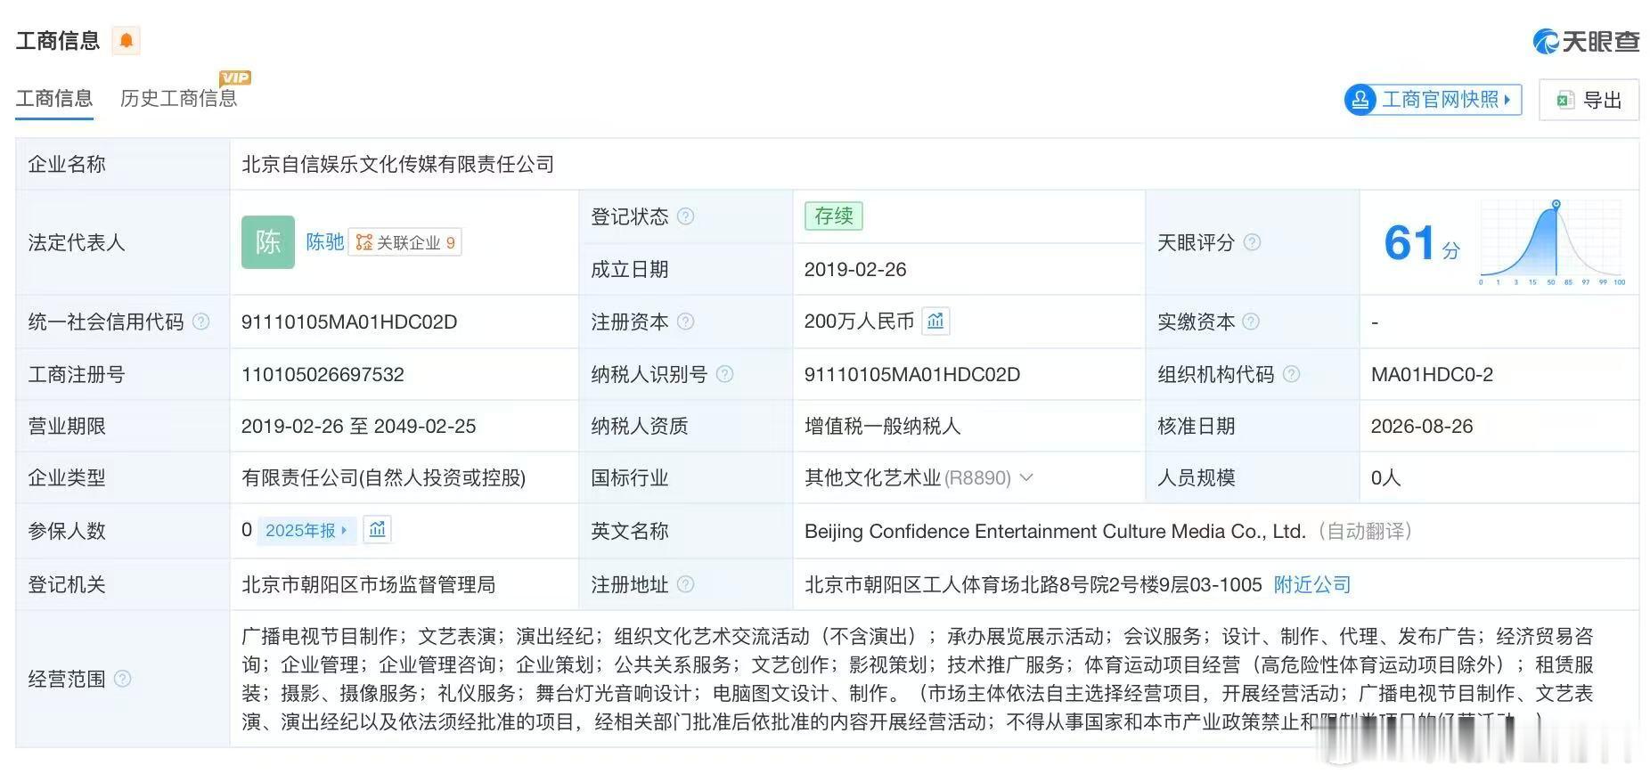The image size is (1650, 782).
Task: Click help icon next to 注册地址
Action: [x=685, y=584]
